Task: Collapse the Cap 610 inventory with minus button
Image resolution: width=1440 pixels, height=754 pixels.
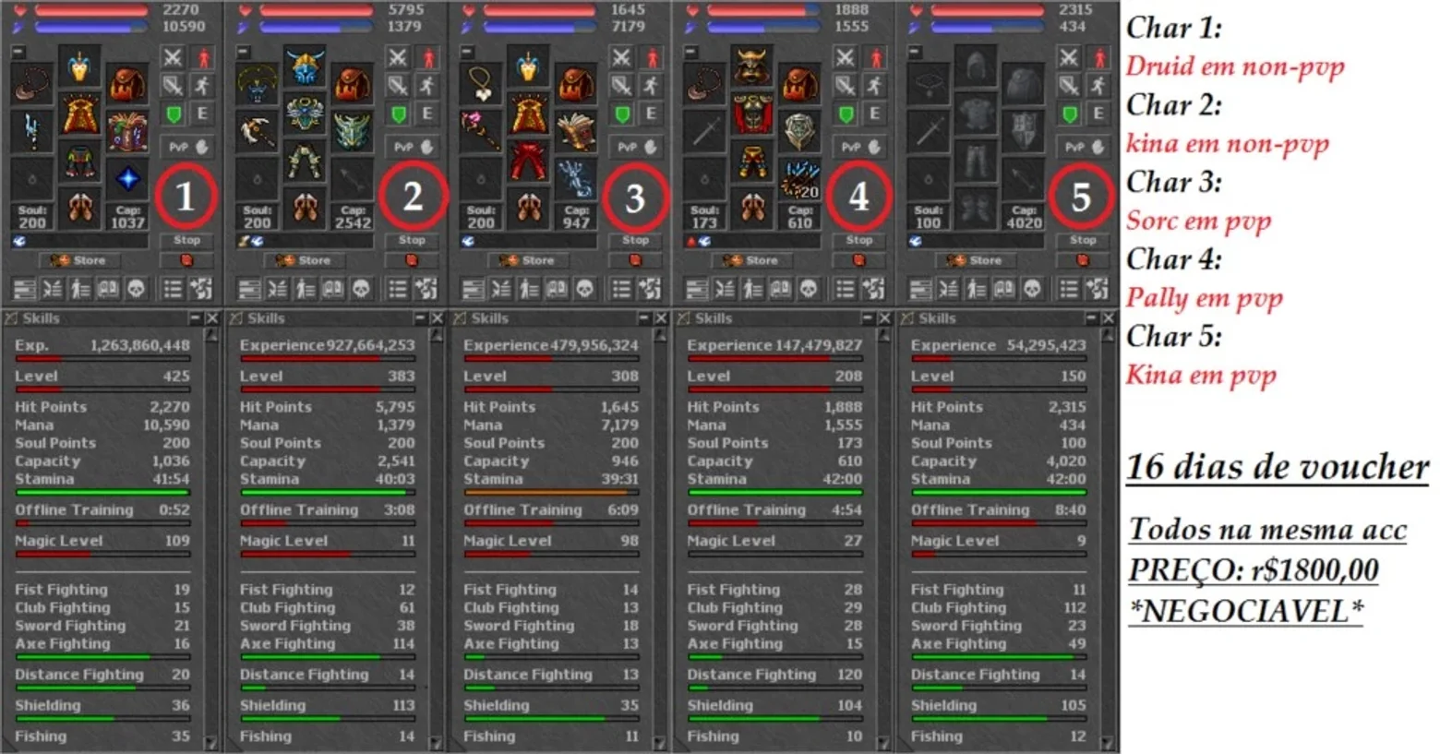Action: coord(690,53)
